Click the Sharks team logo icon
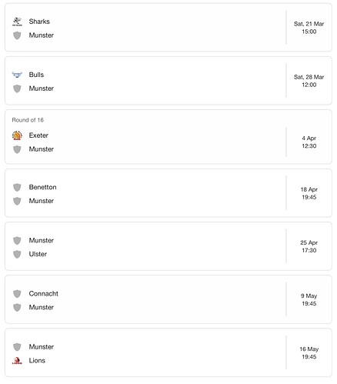Viewport: 337px width, 384px height. point(17,22)
